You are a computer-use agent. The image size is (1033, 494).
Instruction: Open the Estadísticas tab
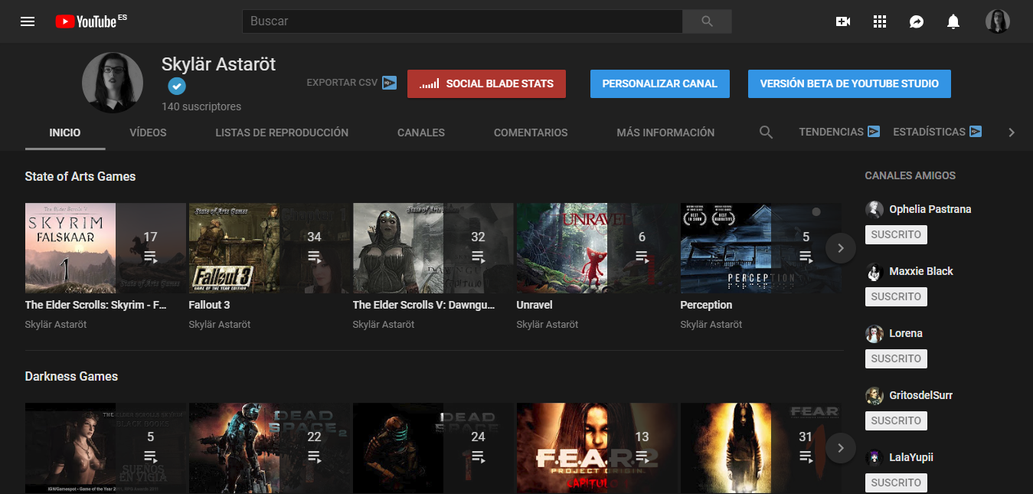(929, 132)
